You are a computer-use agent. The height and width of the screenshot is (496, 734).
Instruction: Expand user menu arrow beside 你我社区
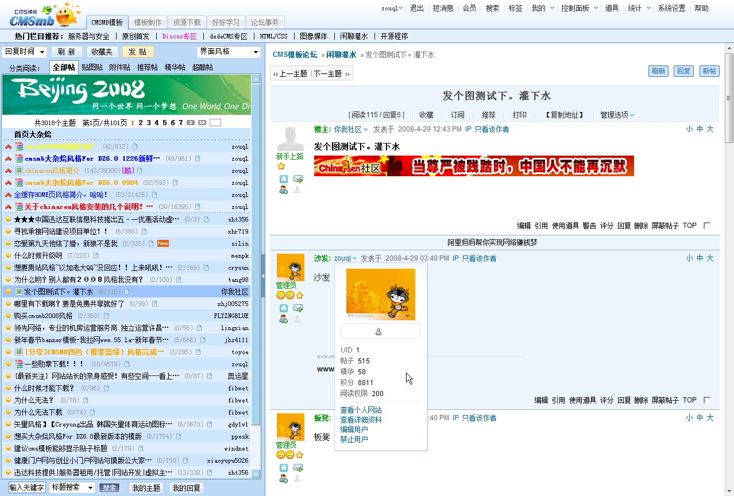click(365, 130)
